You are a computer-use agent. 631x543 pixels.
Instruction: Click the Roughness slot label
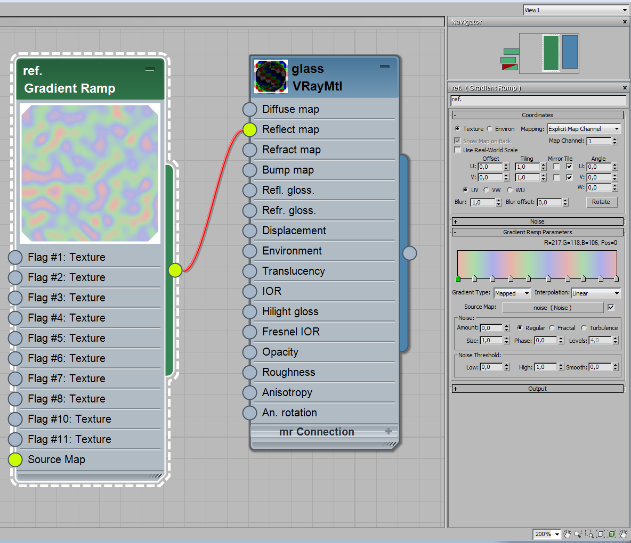[288, 372]
